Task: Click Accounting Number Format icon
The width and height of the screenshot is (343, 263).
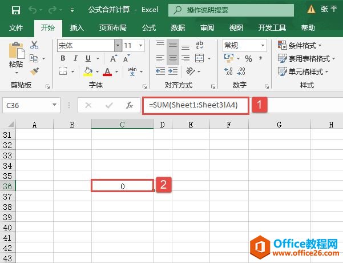Action: click(229, 58)
